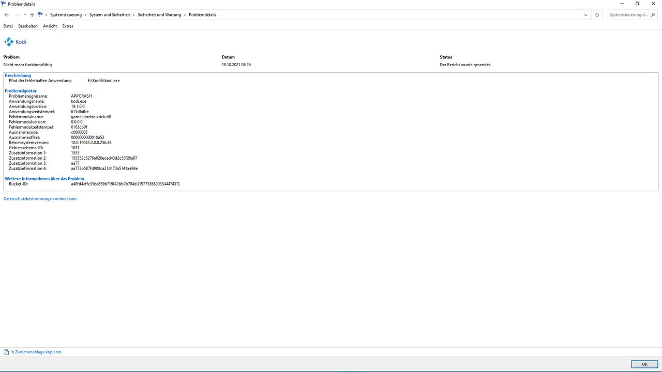Select the APPCRASH event name value
The height and width of the screenshot is (372, 662).
[81, 96]
